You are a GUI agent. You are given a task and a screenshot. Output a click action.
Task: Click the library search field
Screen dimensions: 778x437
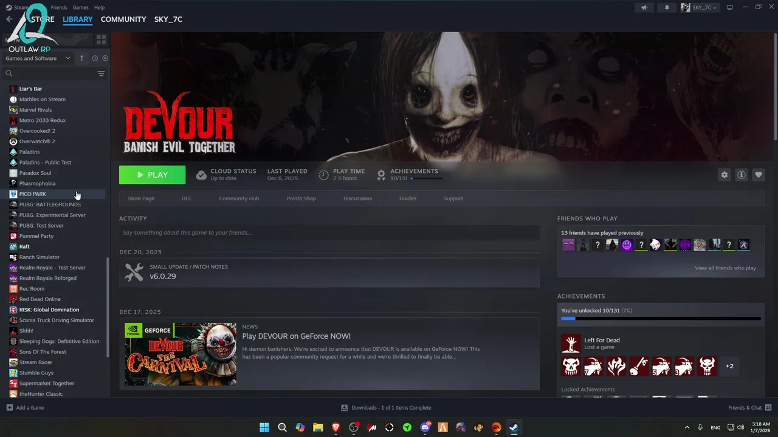53,73
